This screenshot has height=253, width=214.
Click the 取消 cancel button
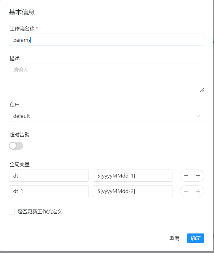point(175,238)
